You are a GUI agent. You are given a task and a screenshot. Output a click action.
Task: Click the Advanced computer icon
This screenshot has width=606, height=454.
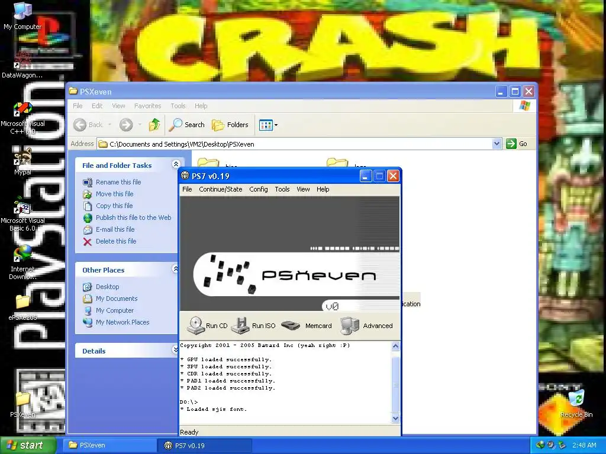point(350,326)
